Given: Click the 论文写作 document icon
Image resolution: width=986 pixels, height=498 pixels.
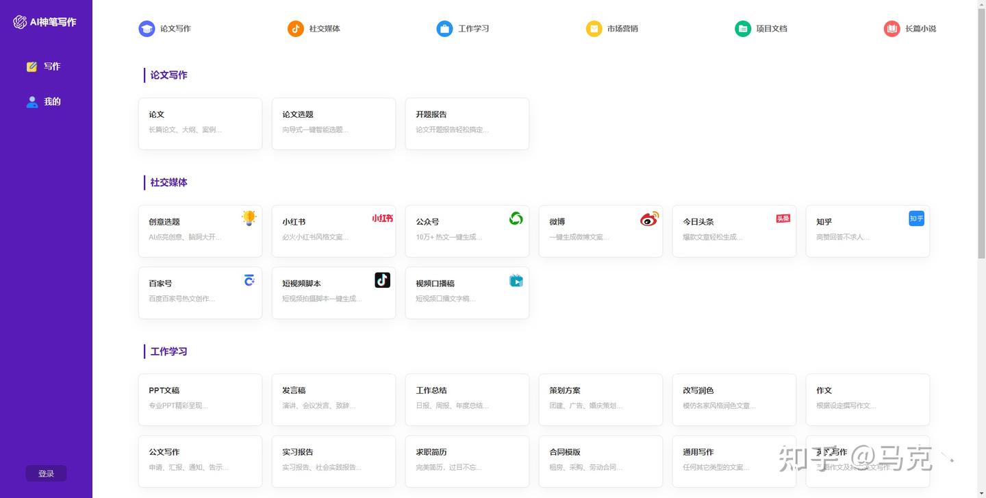Looking at the screenshot, I should (147, 28).
